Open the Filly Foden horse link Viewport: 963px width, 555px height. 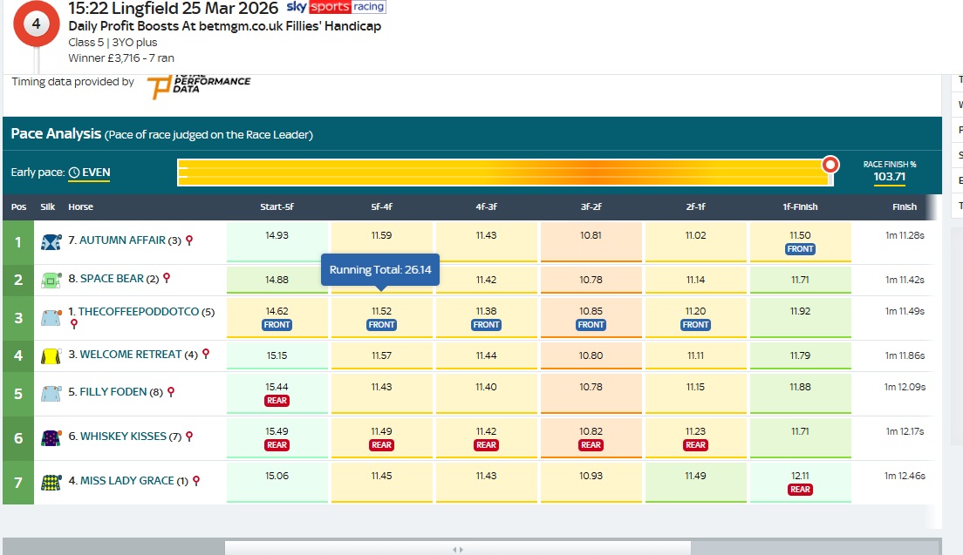[x=113, y=392]
